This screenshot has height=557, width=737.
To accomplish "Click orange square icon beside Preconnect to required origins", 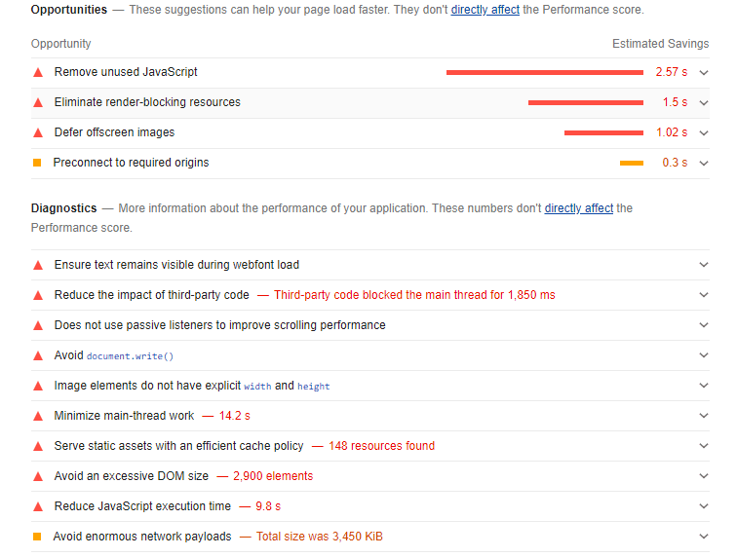I will [x=37, y=163].
